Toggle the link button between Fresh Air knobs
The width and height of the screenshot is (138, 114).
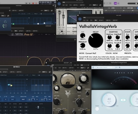[123, 100]
